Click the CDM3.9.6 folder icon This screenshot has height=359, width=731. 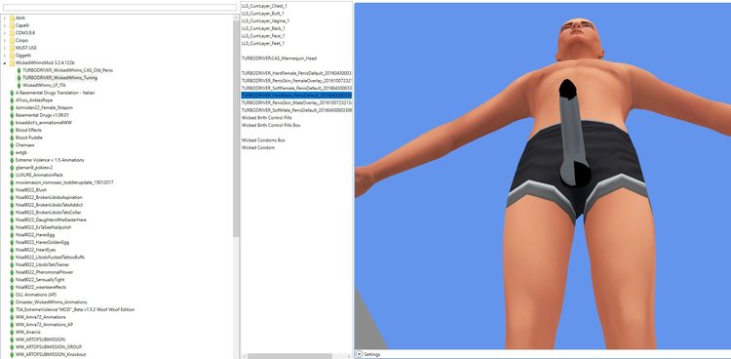pos(12,32)
